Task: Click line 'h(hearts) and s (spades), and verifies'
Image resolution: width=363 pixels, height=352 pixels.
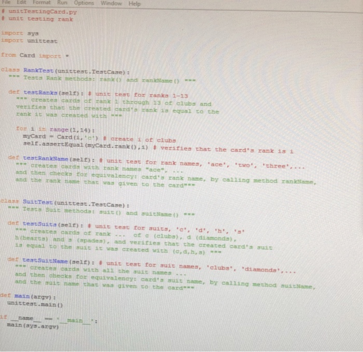Action: click(144, 243)
